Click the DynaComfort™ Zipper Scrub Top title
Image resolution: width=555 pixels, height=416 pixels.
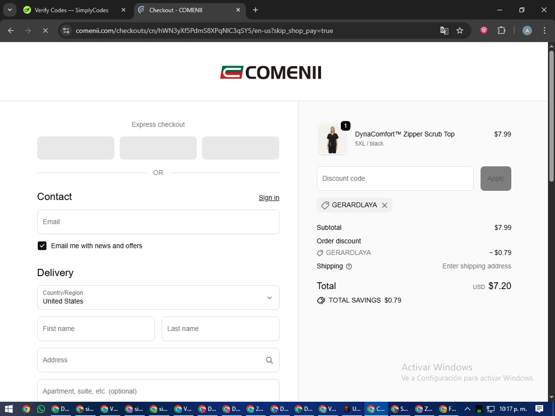[x=405, y=134]
